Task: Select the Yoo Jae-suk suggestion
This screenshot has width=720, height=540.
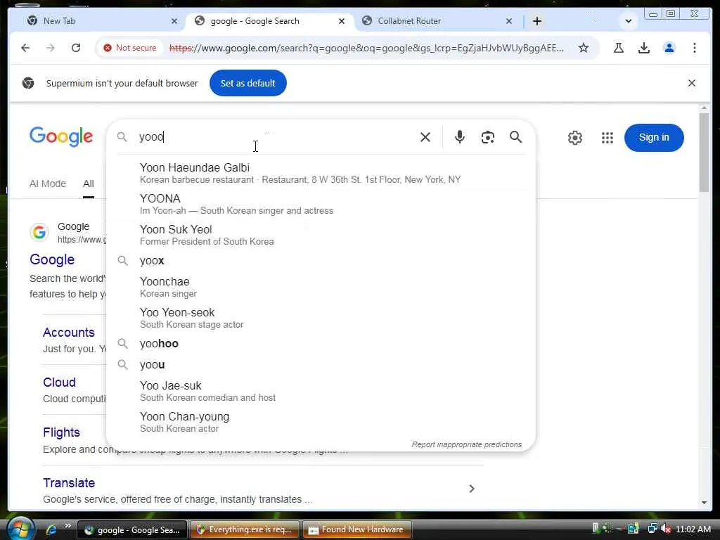Action: [321, 391]
